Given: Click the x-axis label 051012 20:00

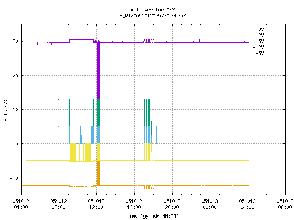Looking at the screenshot, I should 172,204.
